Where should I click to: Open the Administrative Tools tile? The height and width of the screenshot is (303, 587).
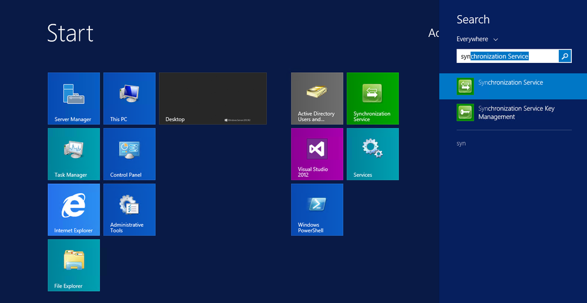129,210
